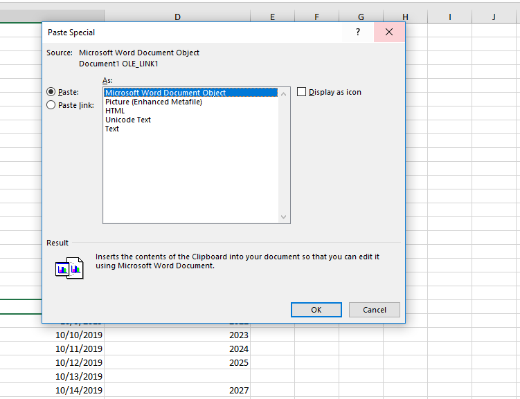Select column J header
The width and height of the screenshot is (520, 399).
click(x=494, y=17)
